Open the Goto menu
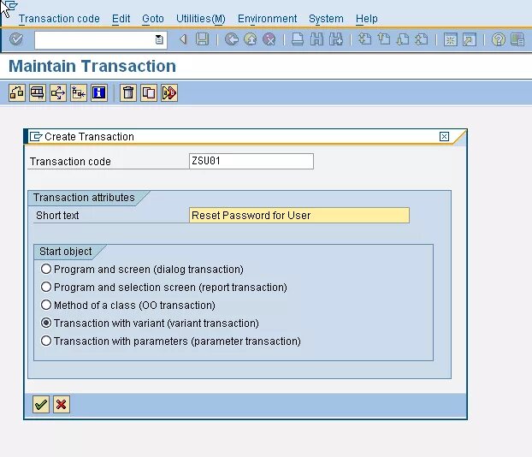 tap(153, 19)
